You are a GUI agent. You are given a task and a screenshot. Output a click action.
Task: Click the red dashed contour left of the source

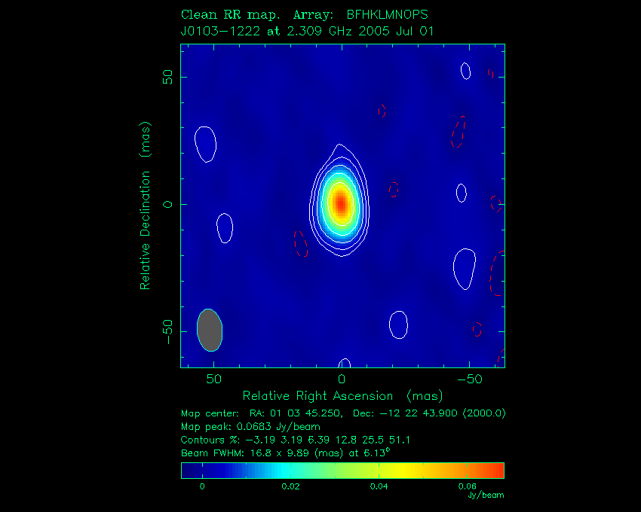coord(301,243)
